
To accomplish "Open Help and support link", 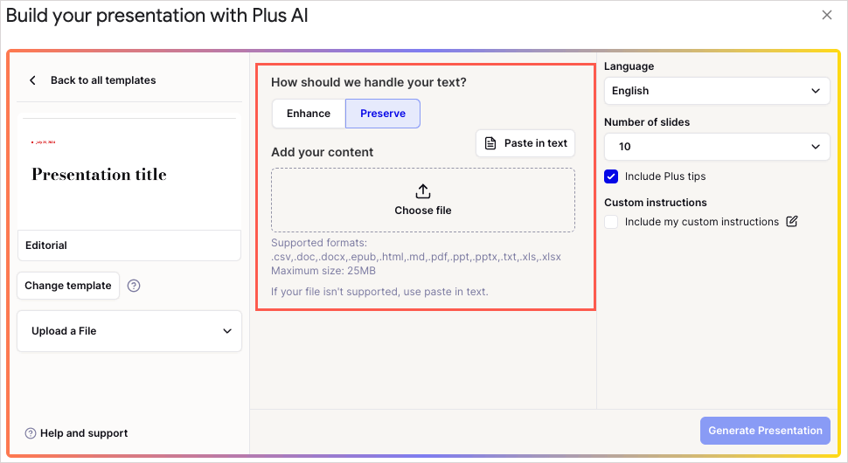I will click(x=84, y=433).
